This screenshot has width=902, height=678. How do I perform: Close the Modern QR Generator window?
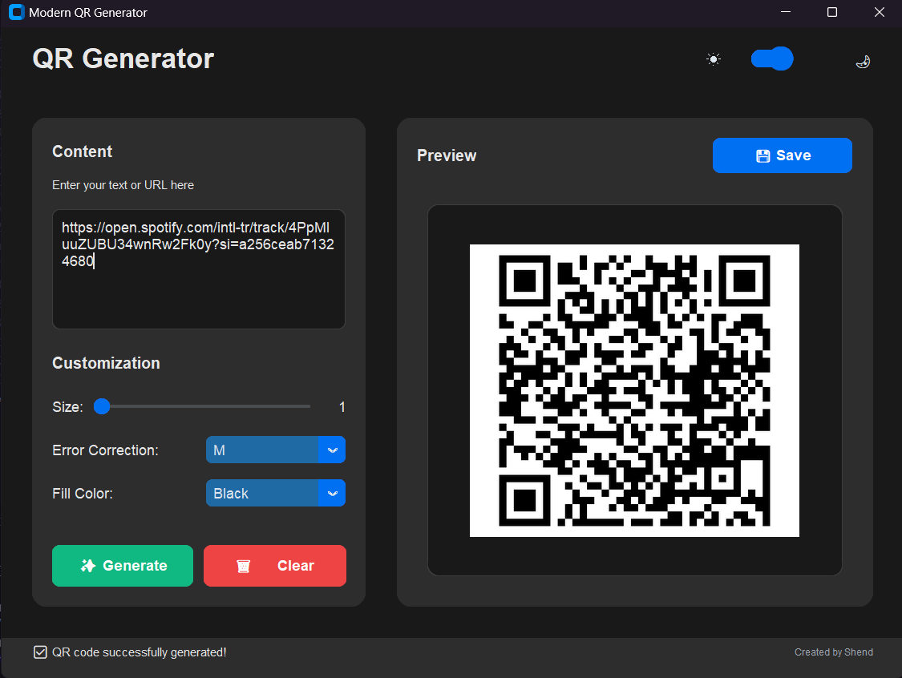(x=879, y=12)
